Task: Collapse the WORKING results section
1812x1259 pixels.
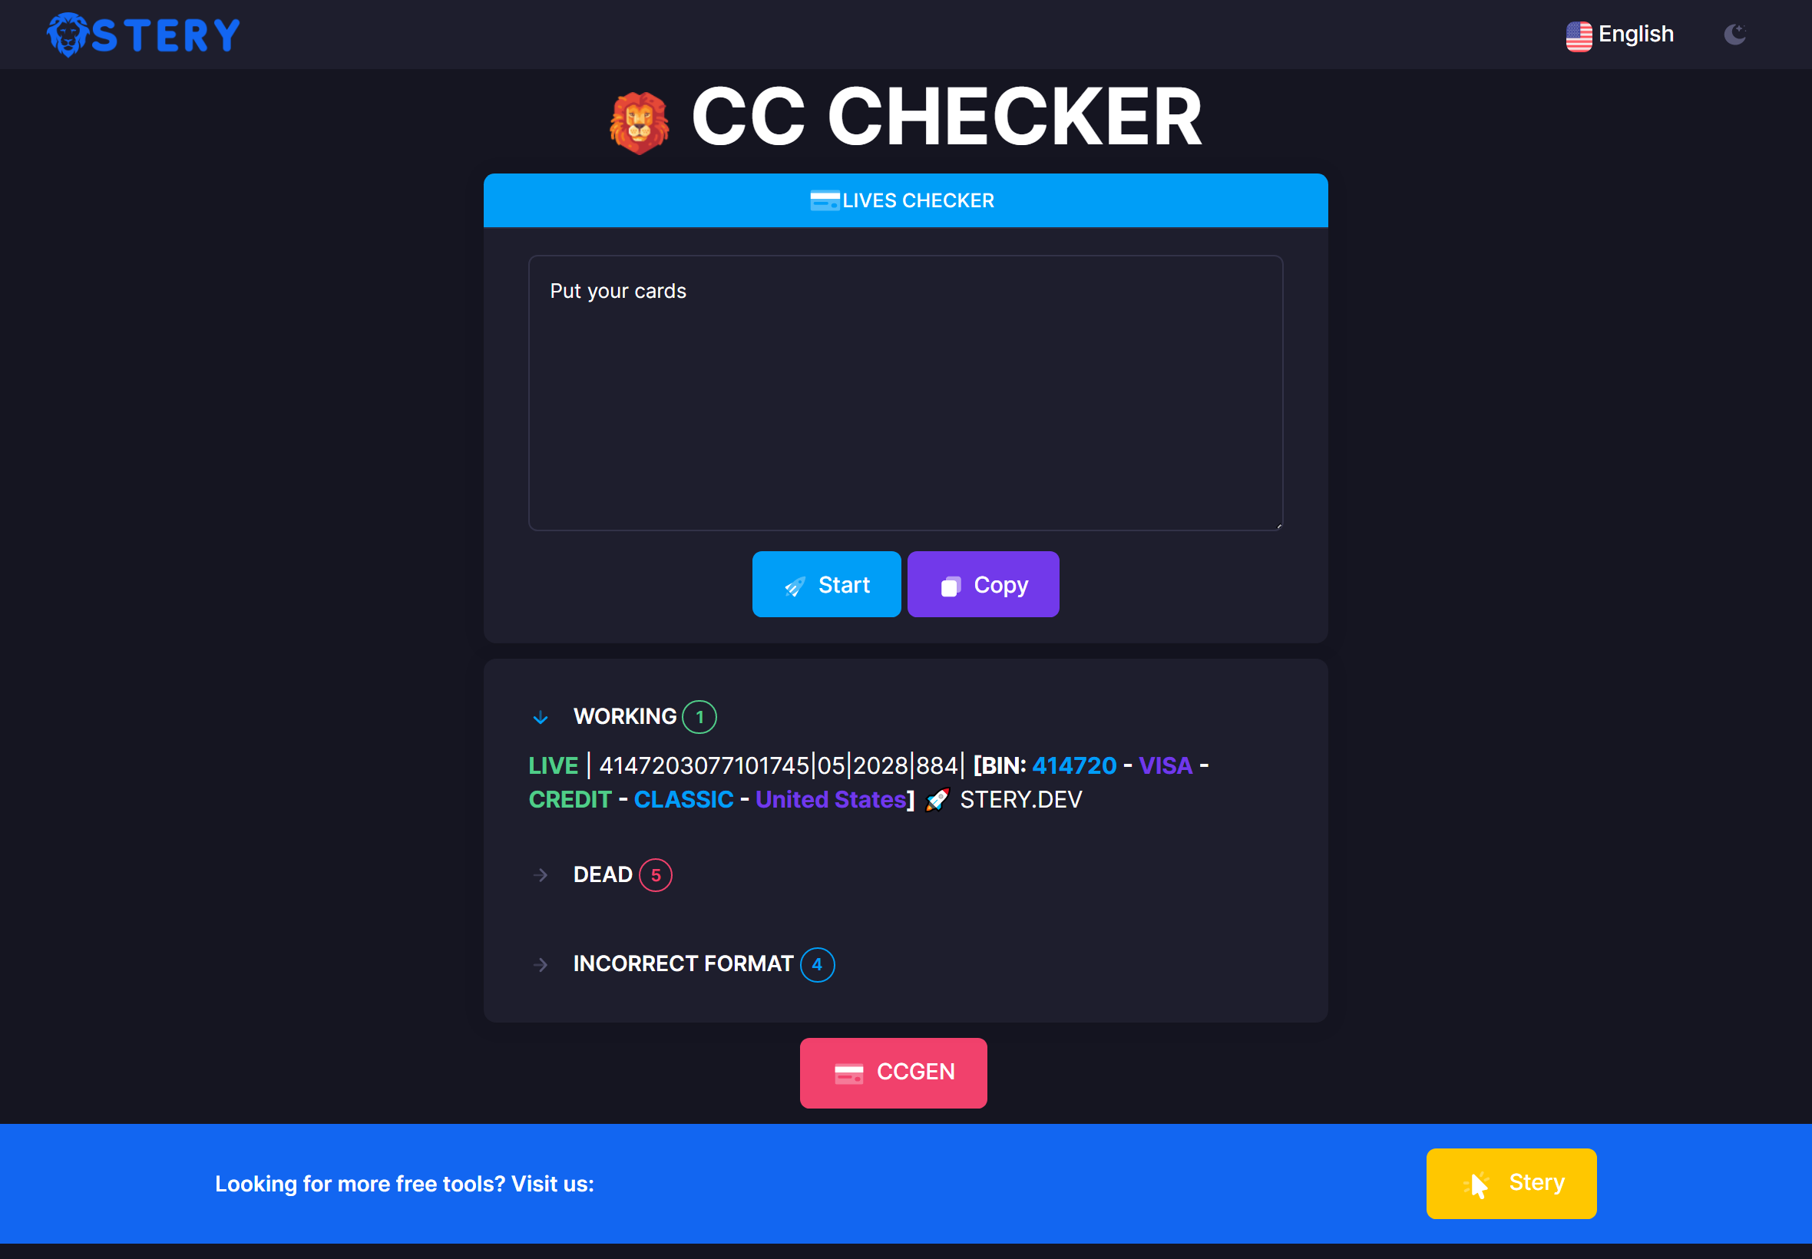Action: [541, 715]
